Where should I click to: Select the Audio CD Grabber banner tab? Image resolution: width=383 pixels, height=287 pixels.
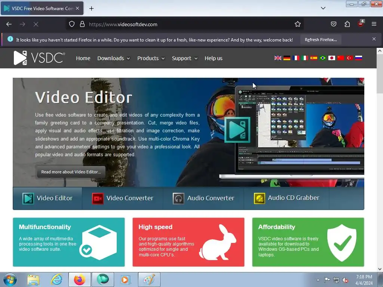pos(287,198)
